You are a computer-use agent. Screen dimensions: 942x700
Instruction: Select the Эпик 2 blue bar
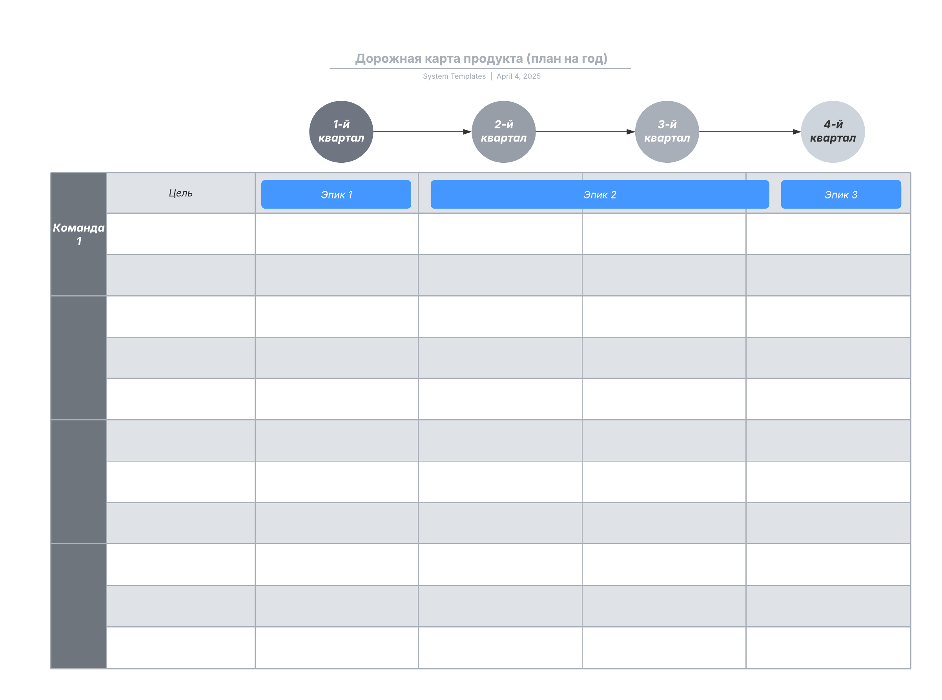599,194
